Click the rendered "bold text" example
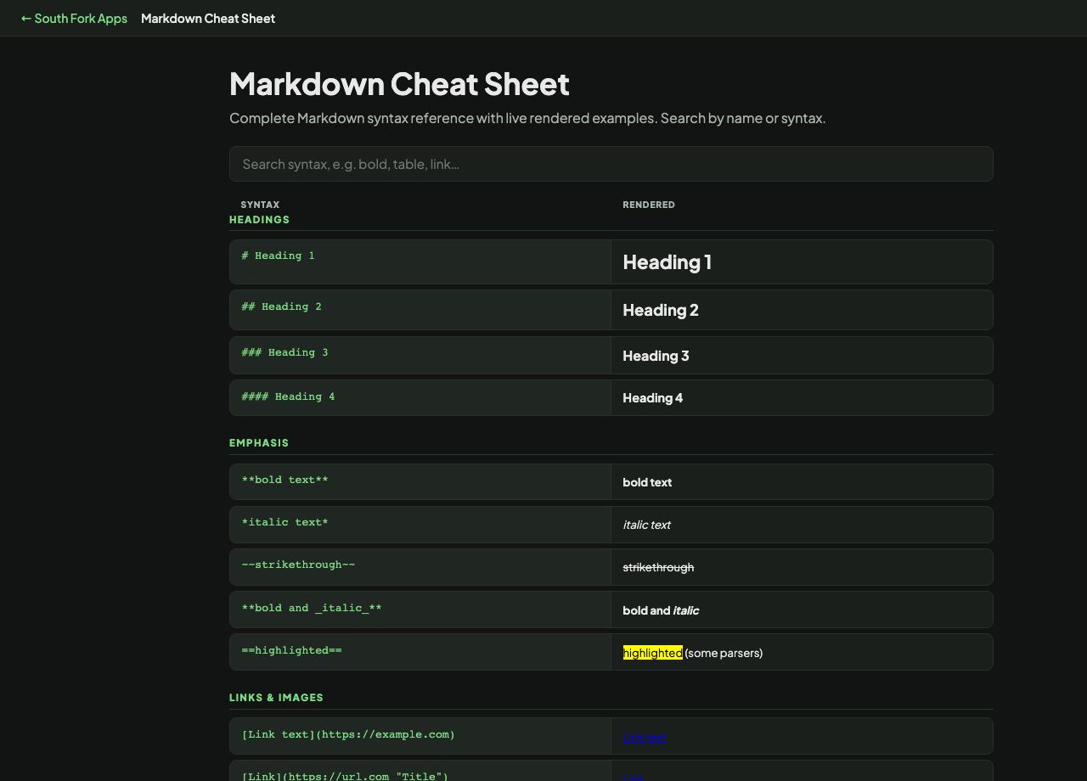Image resolution: width=1087 pixels, height=781 pixels. [x=647, y=482]
